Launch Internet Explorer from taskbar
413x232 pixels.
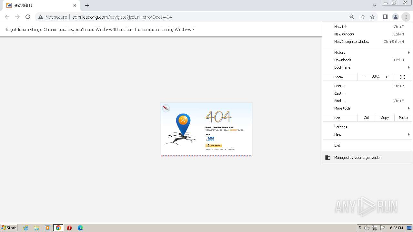click(26, 228)
